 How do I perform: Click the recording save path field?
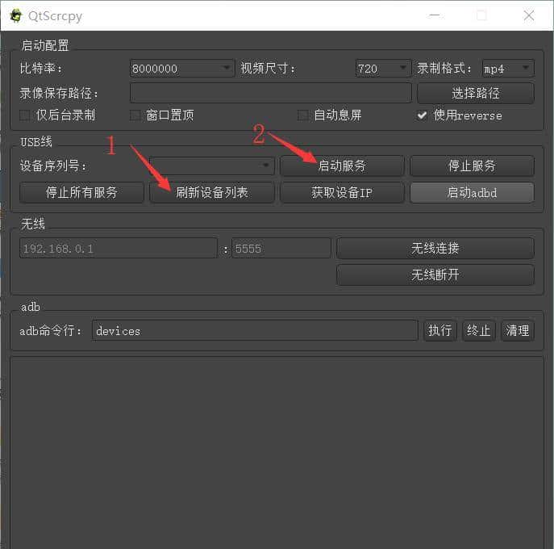[271, 93]
